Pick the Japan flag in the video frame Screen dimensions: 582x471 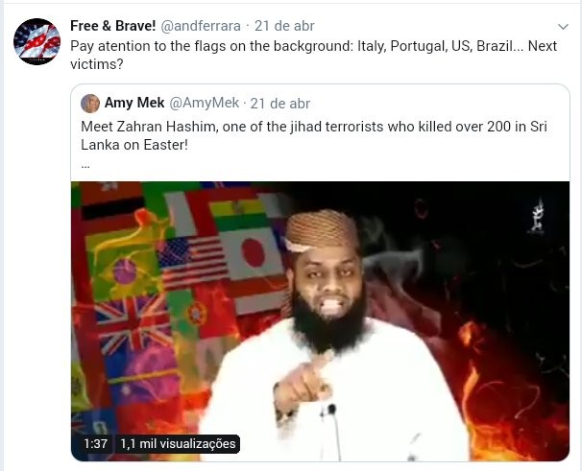(252, 253)
